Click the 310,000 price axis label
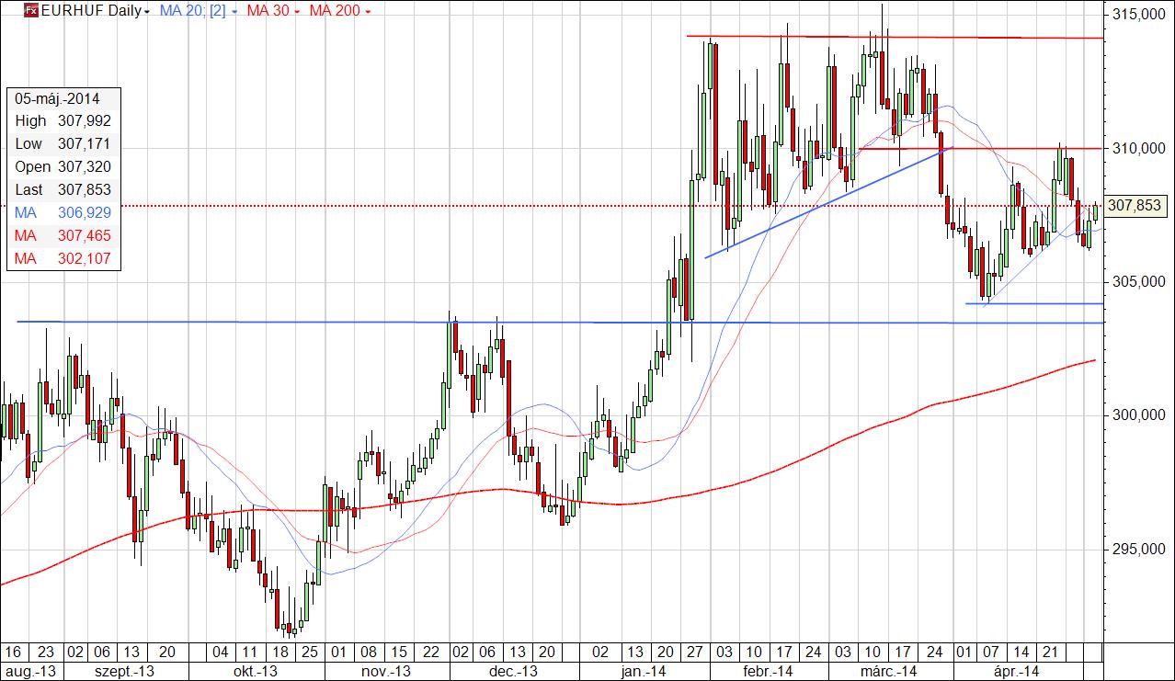 click(x=1137, y=149)
